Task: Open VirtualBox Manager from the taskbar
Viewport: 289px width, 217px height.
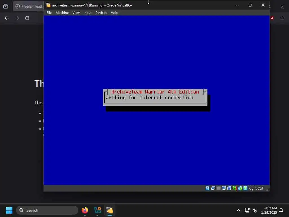Action: coord(97,210)
